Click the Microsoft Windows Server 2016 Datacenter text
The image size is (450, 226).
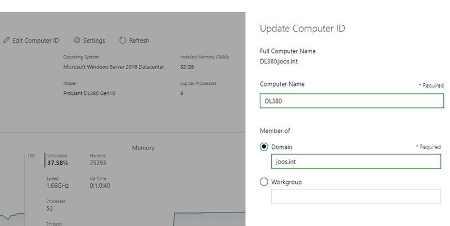114,67
